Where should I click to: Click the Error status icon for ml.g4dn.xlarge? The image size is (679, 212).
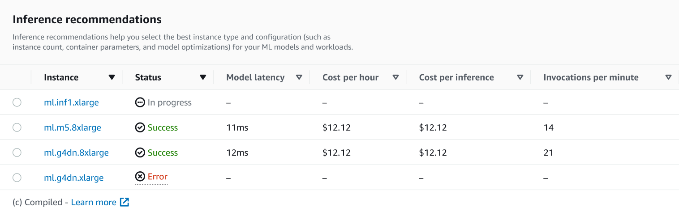click(x=140, y=177)
